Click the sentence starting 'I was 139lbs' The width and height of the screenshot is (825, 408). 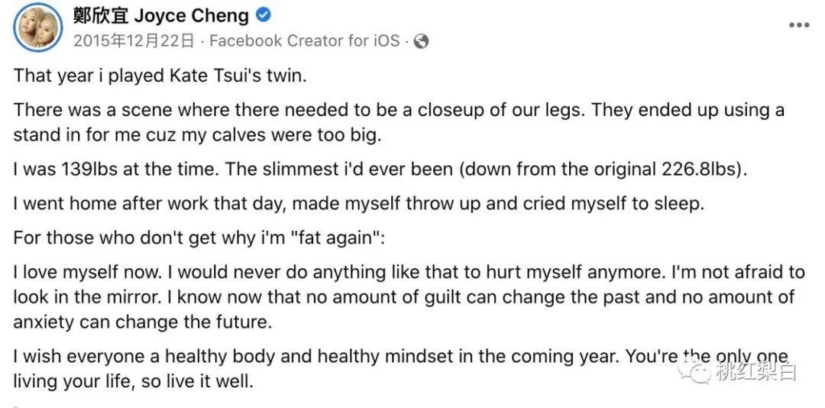[x=380, y=170]
